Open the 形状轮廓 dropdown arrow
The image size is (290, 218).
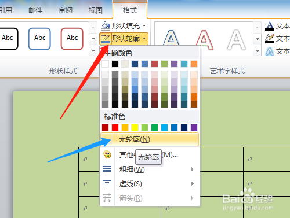point(144,39)
